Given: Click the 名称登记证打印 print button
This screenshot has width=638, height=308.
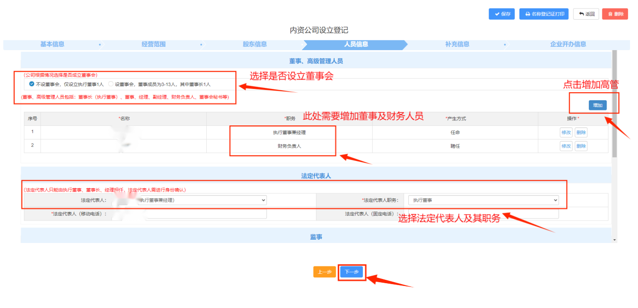Looking at the screenshot, I should pyautogui.click(x=544, y=14).
